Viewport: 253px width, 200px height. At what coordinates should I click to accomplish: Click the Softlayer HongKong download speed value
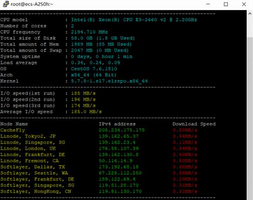[x=185, y=191]
